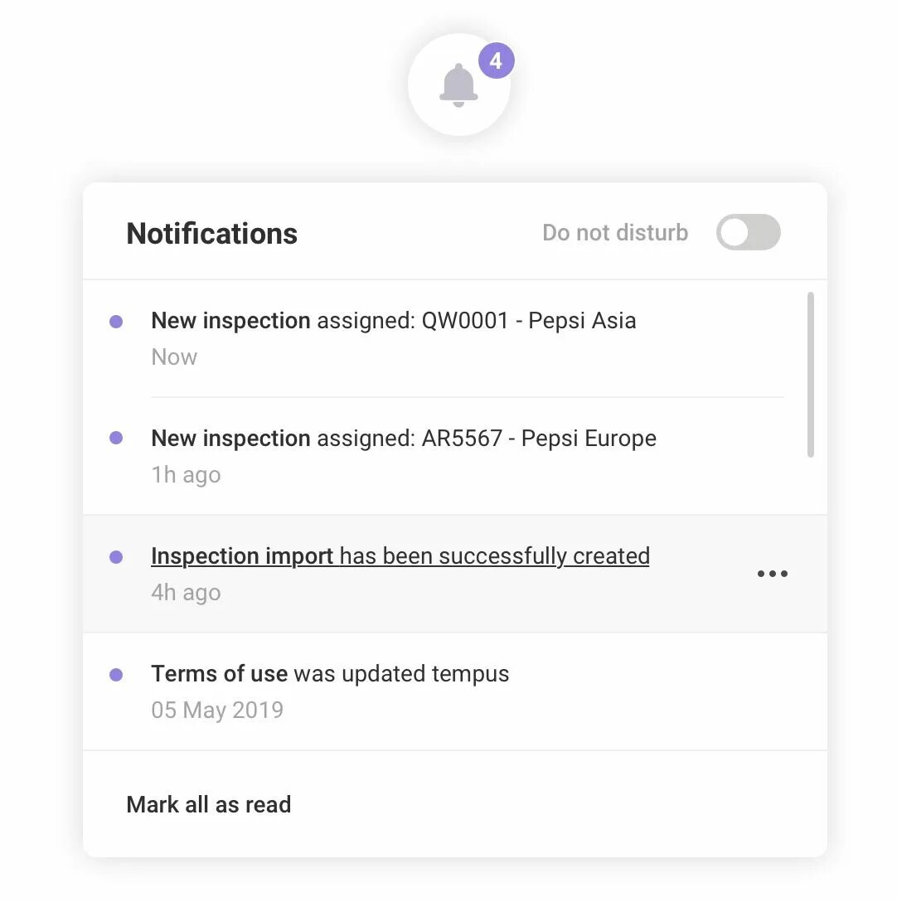Click the notification bell icon
The image size is (897, 902).
point(458,85)
